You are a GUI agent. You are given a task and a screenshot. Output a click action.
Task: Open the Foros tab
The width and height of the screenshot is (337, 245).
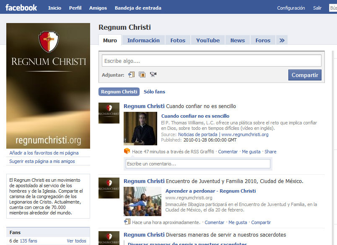click(x=263, y=40)
